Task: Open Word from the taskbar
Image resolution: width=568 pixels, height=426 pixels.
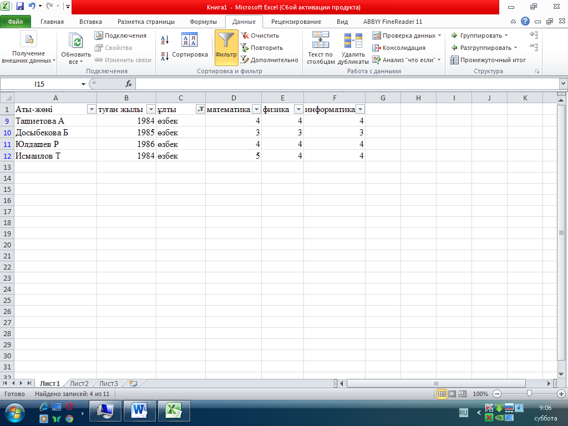Action: coord(139,411)
